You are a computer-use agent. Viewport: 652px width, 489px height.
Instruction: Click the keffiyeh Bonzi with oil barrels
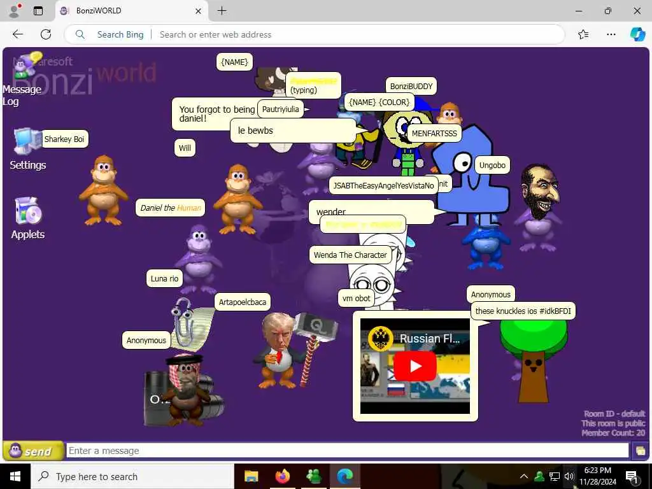pos(185,389)
